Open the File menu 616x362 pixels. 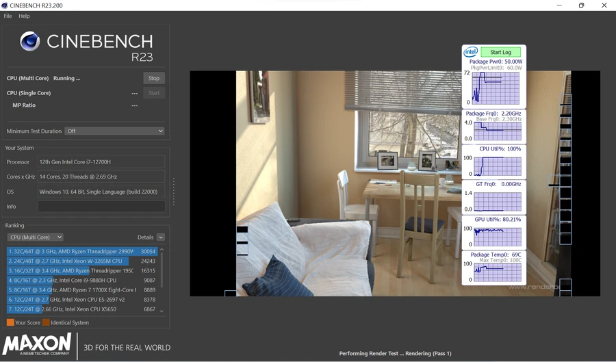(x=8, y=16)
